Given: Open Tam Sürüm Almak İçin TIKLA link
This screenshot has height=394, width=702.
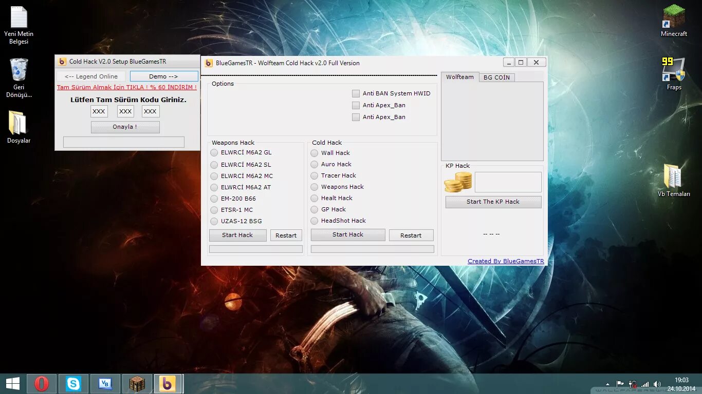Looking at the screenshot, I should pos(126,87).
